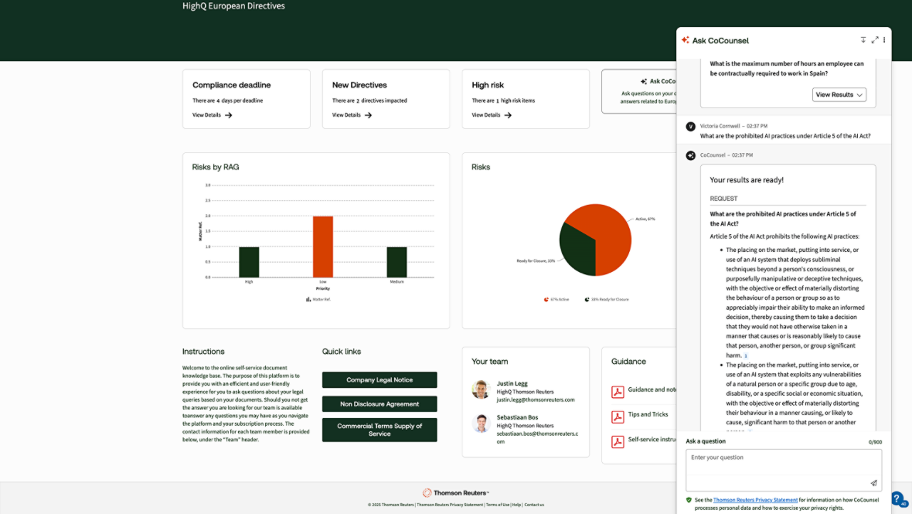The image size is (912, 514).
Task: Expand the View Results dropdown
Action: (x=839, y=95)
